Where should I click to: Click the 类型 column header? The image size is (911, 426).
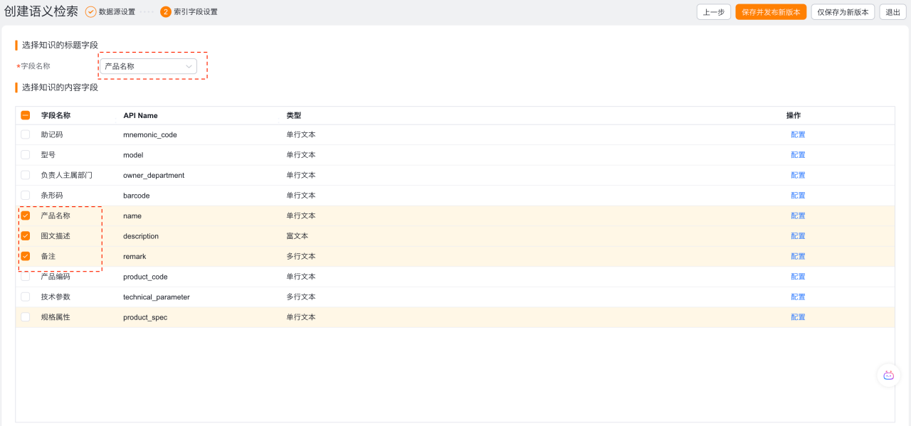[x=294, y=115]
